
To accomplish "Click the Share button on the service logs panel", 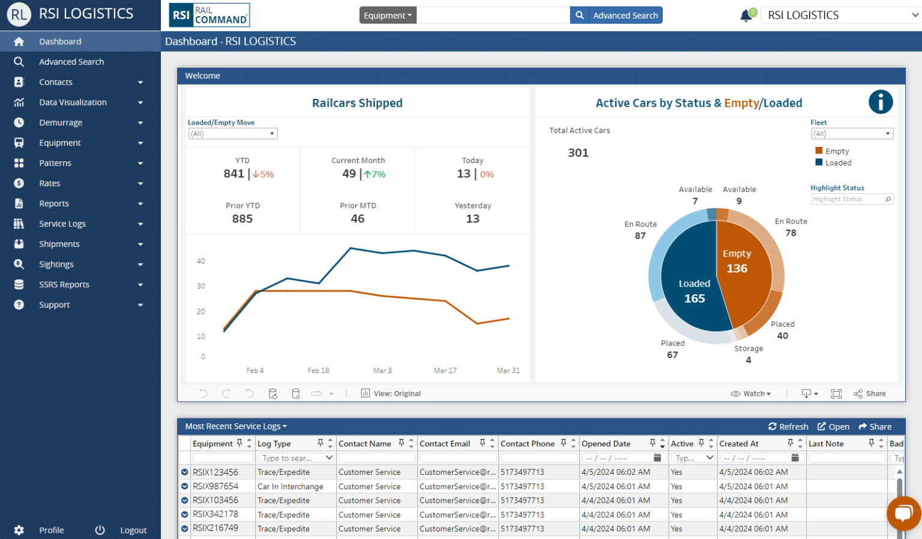I will click(875, 426).
